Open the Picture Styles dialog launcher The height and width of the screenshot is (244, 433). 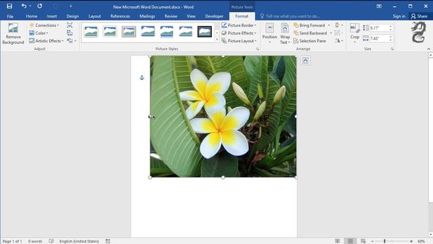[257, 49]
